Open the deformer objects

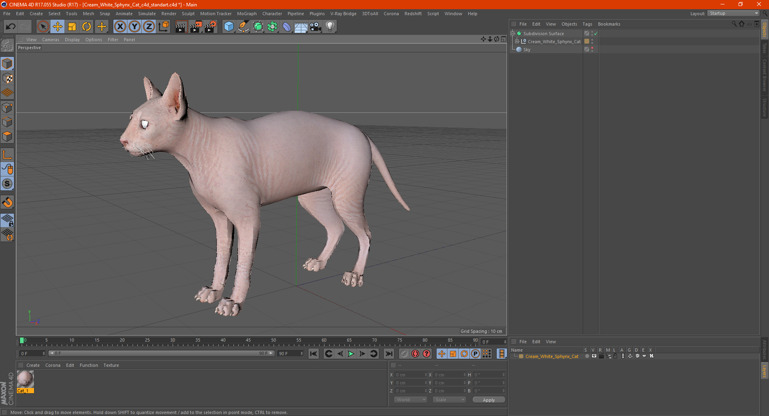click(x=287, y=27)
